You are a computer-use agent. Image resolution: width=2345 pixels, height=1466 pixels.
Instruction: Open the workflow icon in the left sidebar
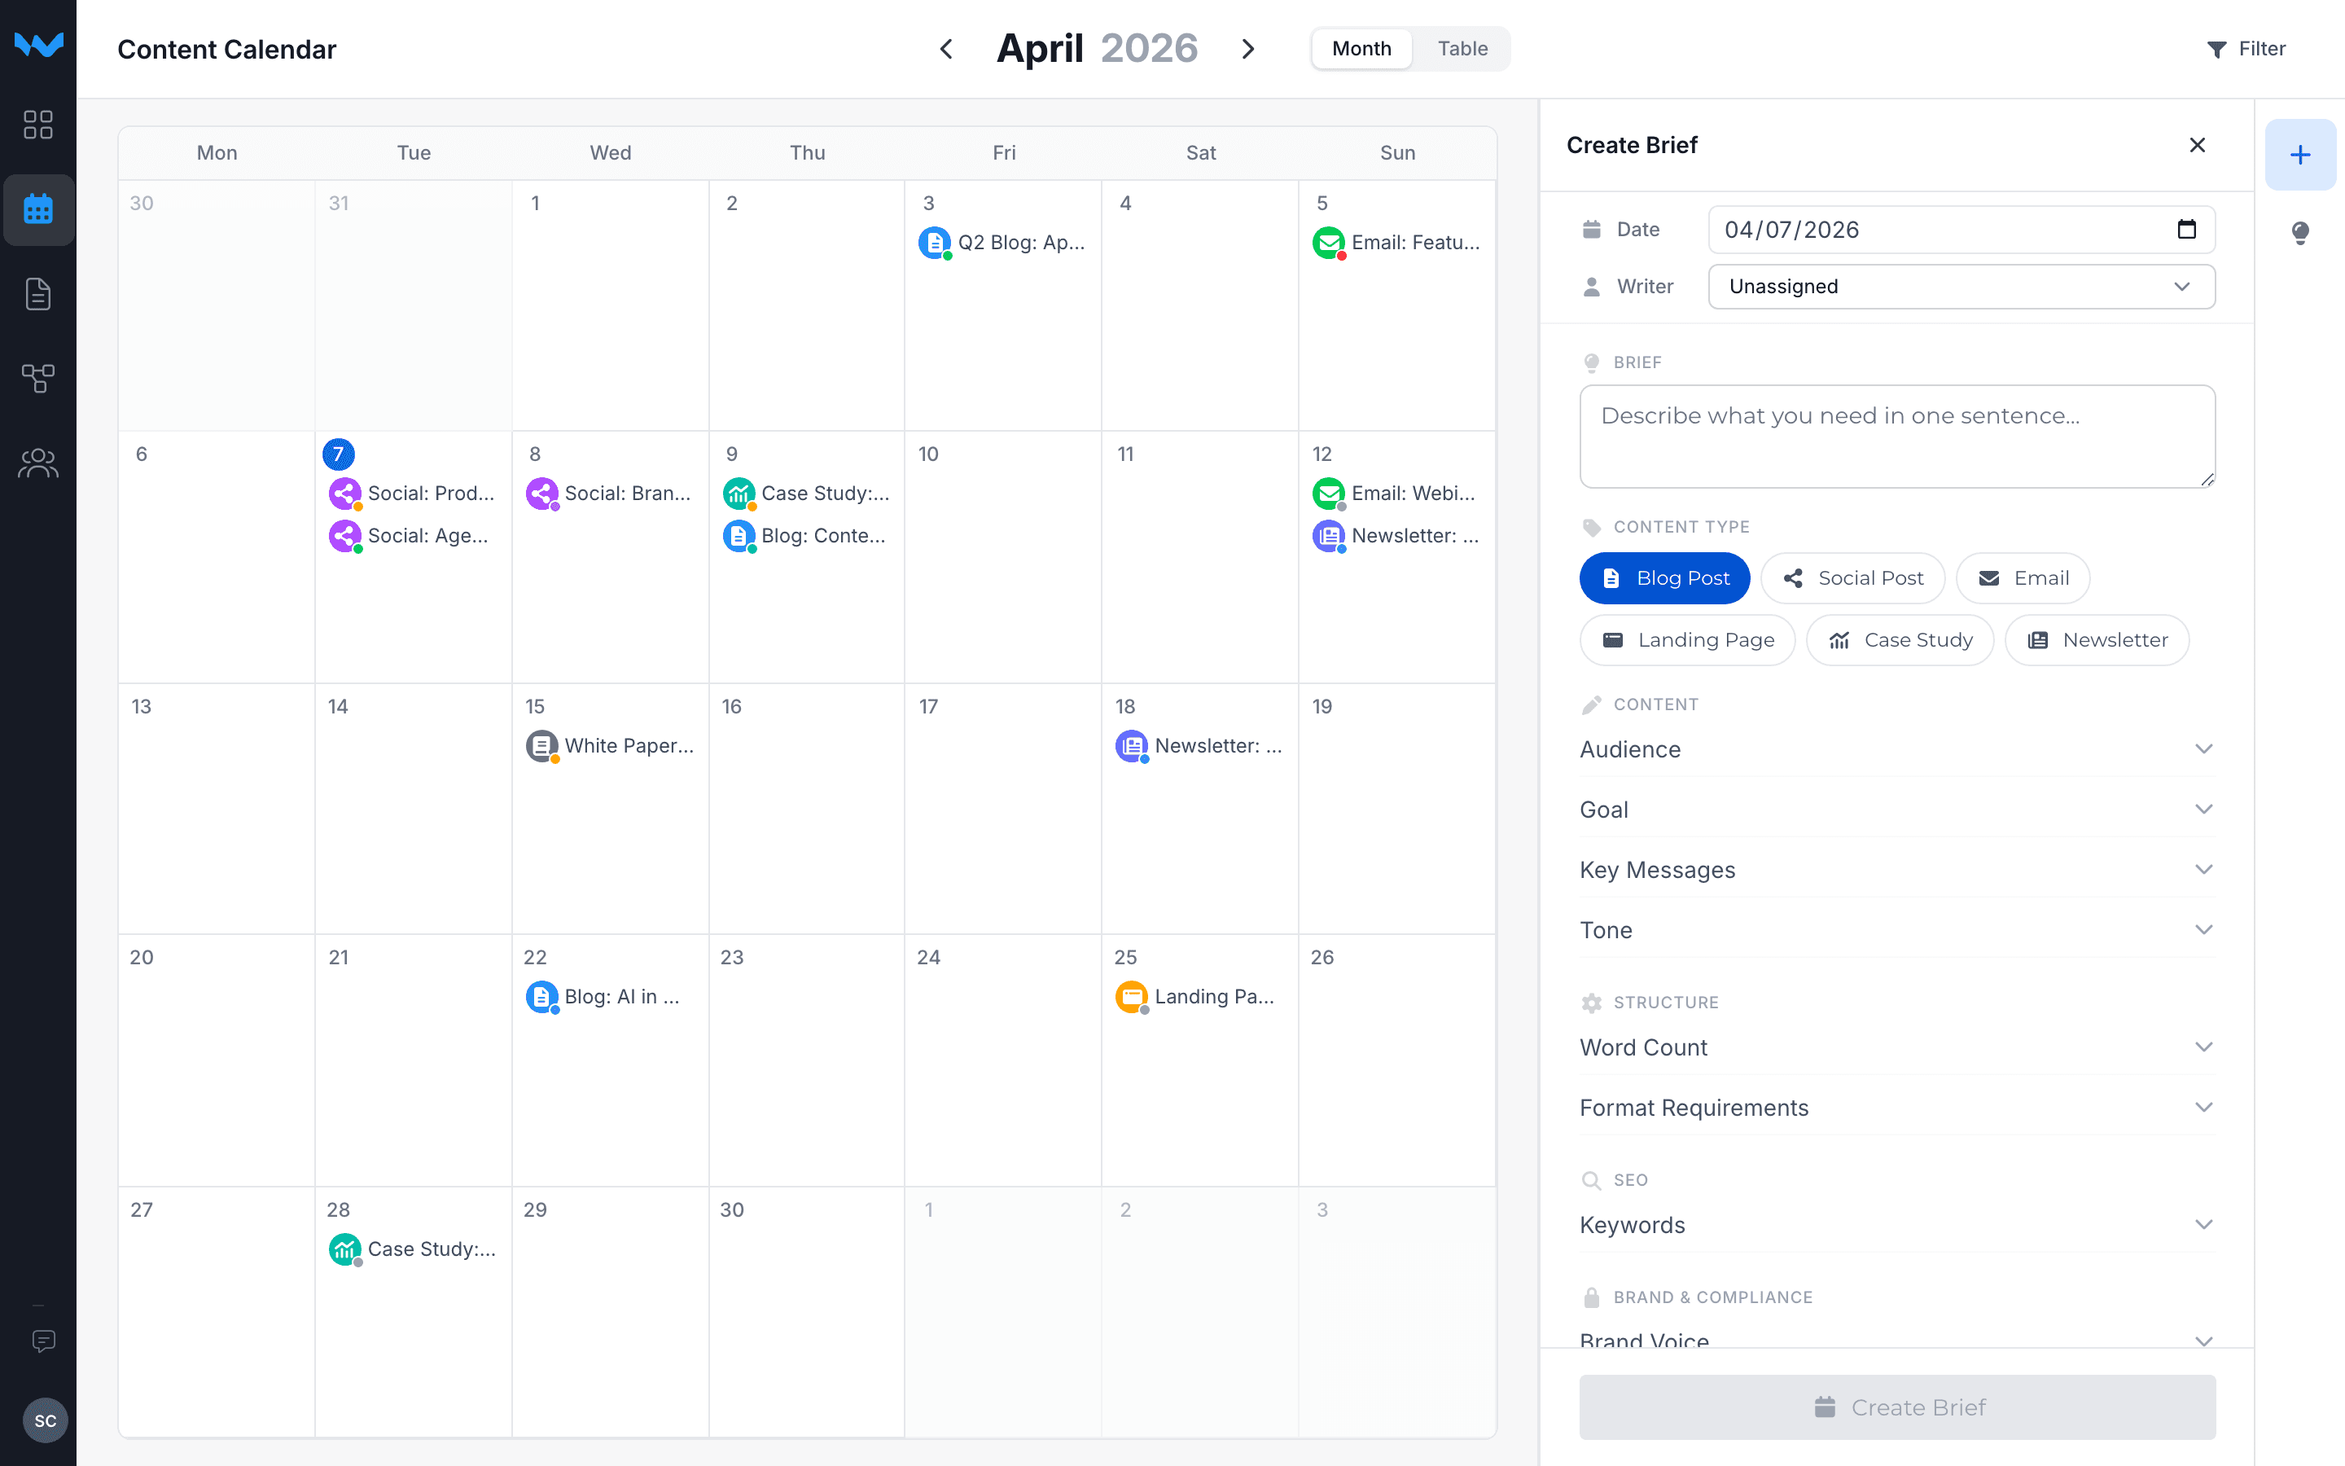pos(39,378)
